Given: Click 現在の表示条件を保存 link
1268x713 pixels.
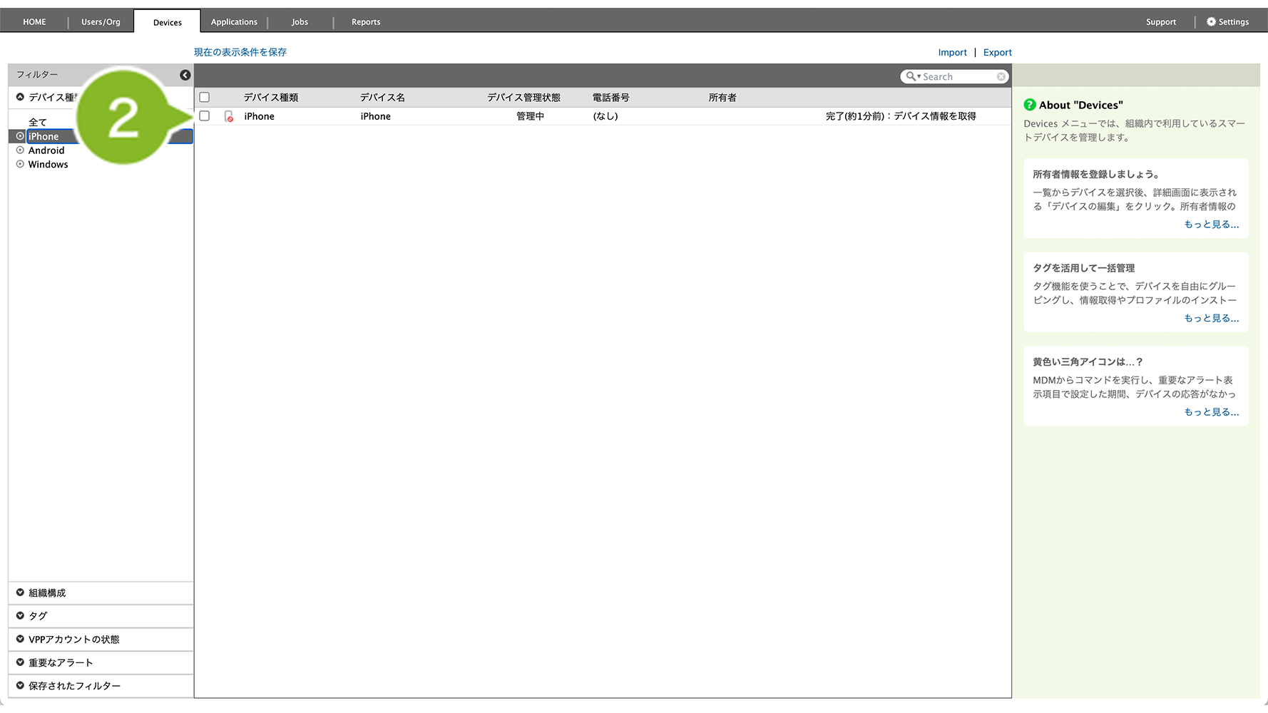Looking at the screenshot, I should [240, 52].
